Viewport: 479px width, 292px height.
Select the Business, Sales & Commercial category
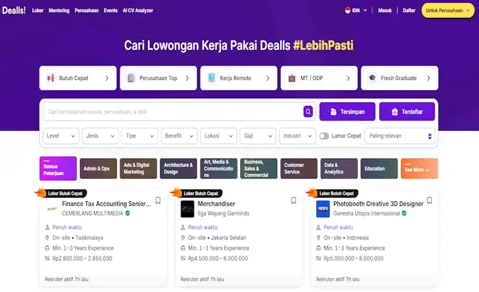[x=259, y=168]
